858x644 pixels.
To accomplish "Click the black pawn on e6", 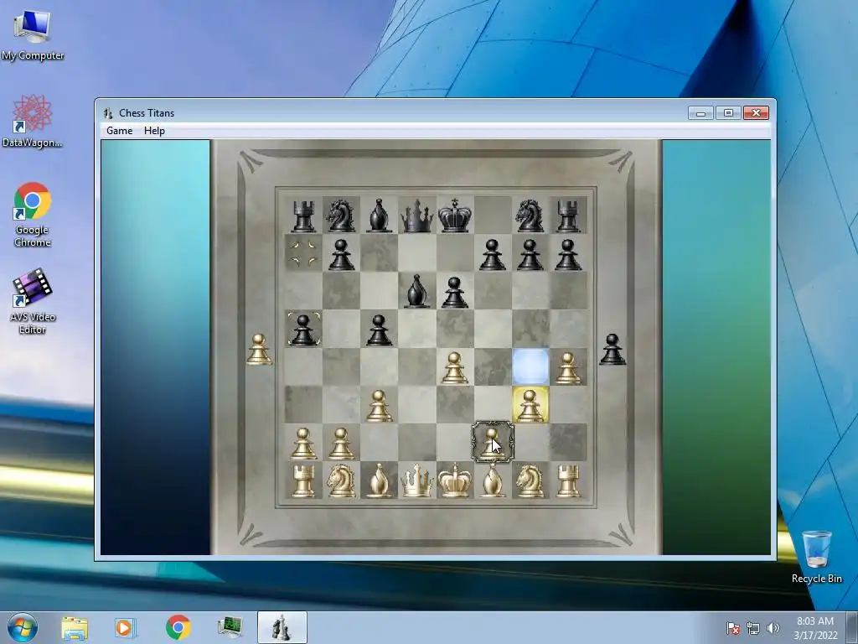I will tap(455, 292).
